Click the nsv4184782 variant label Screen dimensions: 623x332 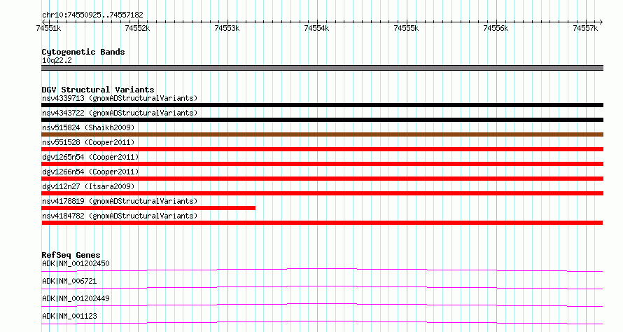click(120, 216)
